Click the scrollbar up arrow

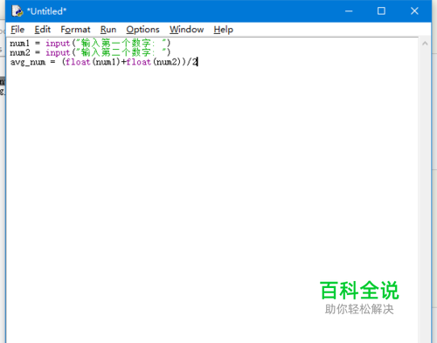(425, 44)
